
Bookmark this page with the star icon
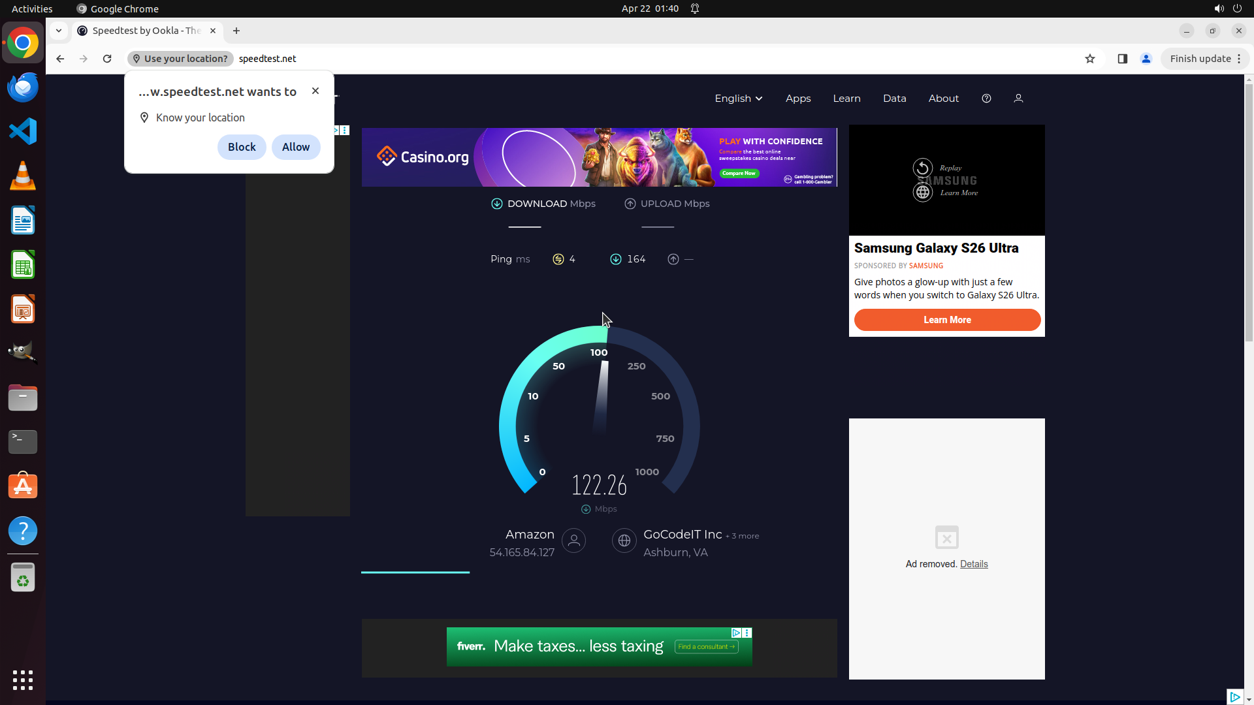(1089, 59)
